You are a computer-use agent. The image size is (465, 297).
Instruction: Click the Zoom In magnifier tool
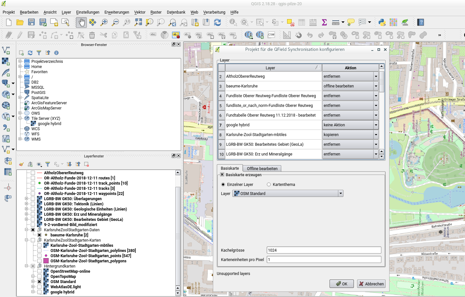[x=104, y=22]
